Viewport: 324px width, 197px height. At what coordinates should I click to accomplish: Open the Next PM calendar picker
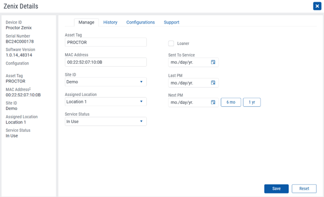pos(213,102)
